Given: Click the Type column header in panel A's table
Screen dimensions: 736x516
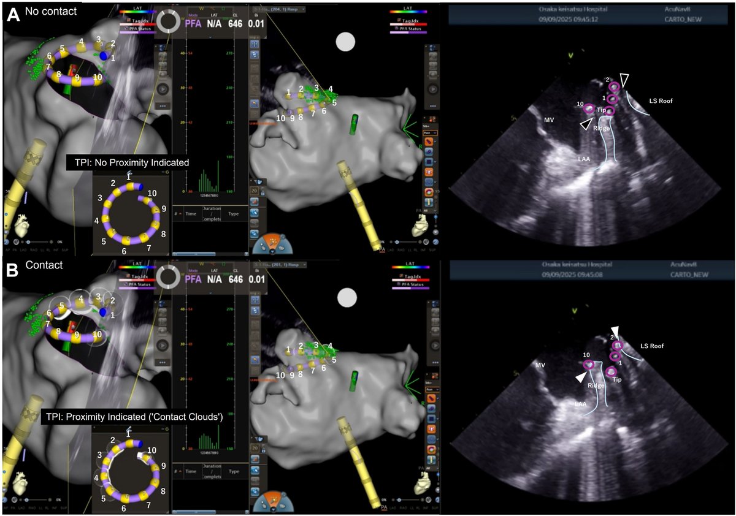Looking at the screenshot, I should pos(234,214).
